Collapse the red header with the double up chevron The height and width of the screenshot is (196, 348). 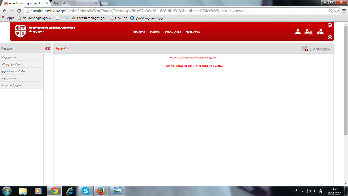pos(330,37)
